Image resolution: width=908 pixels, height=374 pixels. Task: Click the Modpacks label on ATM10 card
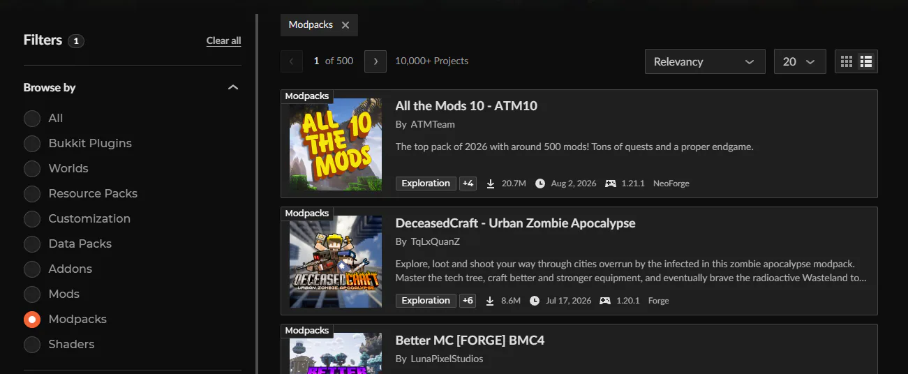click(307, 96)
